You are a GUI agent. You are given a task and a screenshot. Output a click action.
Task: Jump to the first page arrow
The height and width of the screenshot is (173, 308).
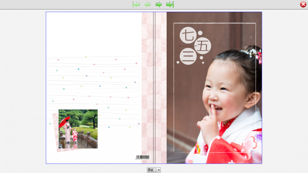pyautogui.click(x=136, y=5)
